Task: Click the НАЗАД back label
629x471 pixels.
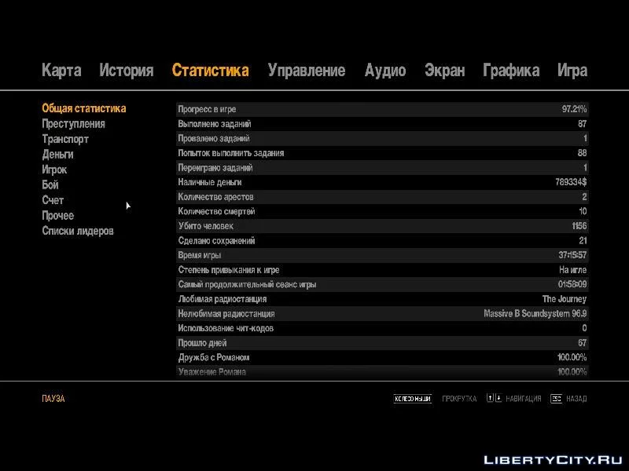Action: (576, 399)
